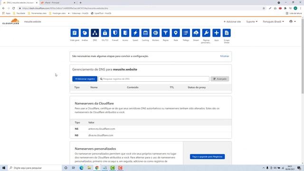304x171 pixels.
Task: Open the Suporte dropdown
Action: click(252, 21)
